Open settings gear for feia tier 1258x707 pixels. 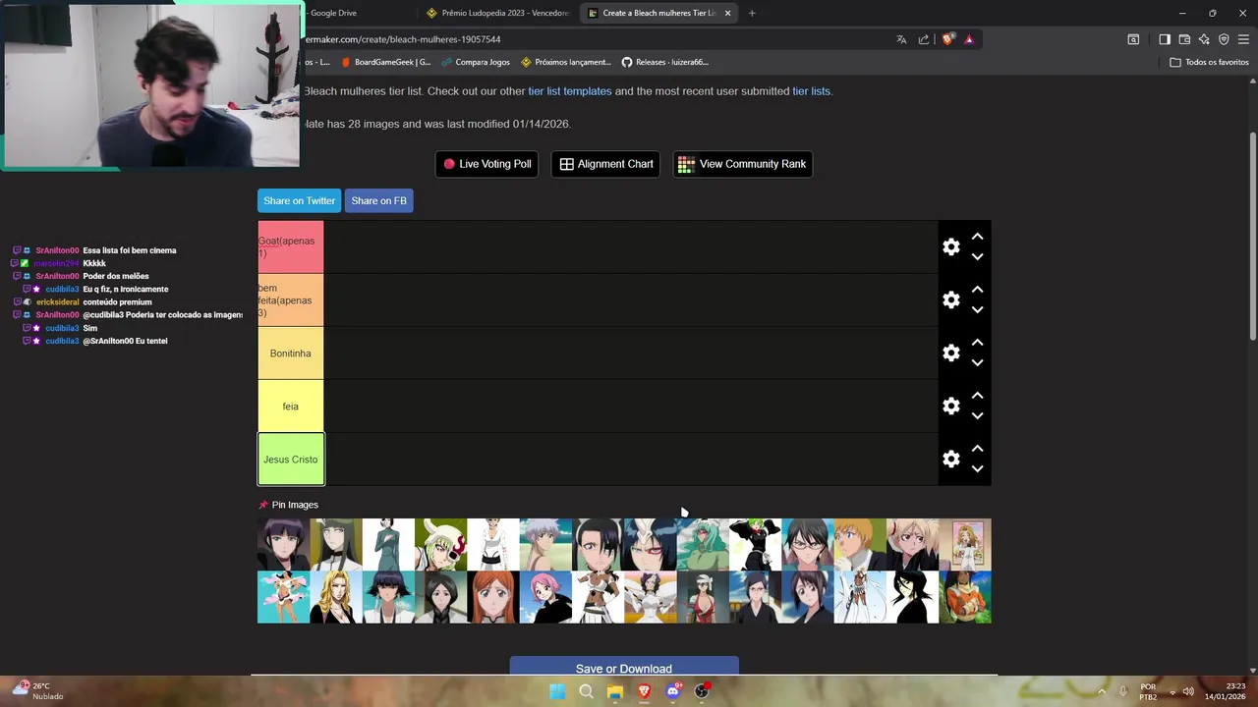pos(950,407)
